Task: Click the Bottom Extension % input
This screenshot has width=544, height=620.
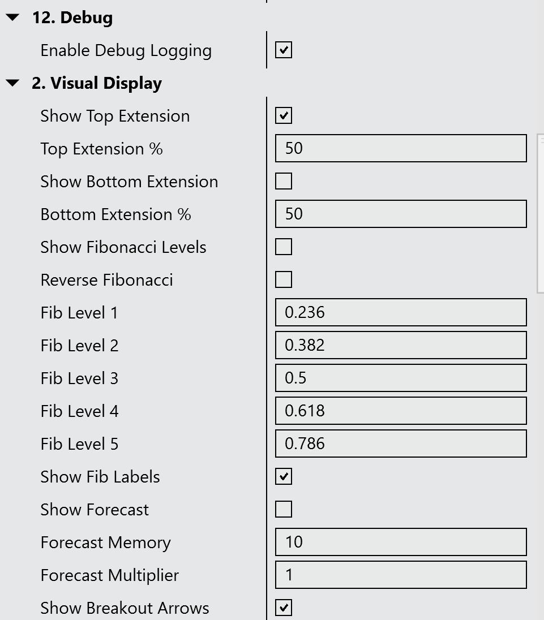Action: (x=401, y=214)
